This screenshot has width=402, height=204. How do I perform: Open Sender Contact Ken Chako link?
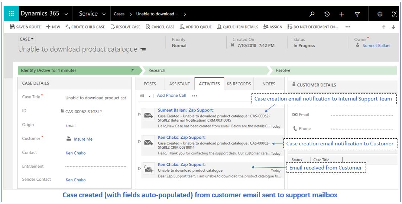(x=76, y=180)
